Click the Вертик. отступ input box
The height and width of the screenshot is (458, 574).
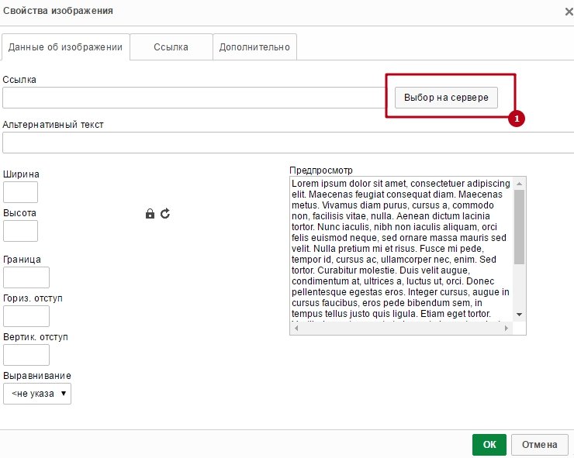pos(26,355)
